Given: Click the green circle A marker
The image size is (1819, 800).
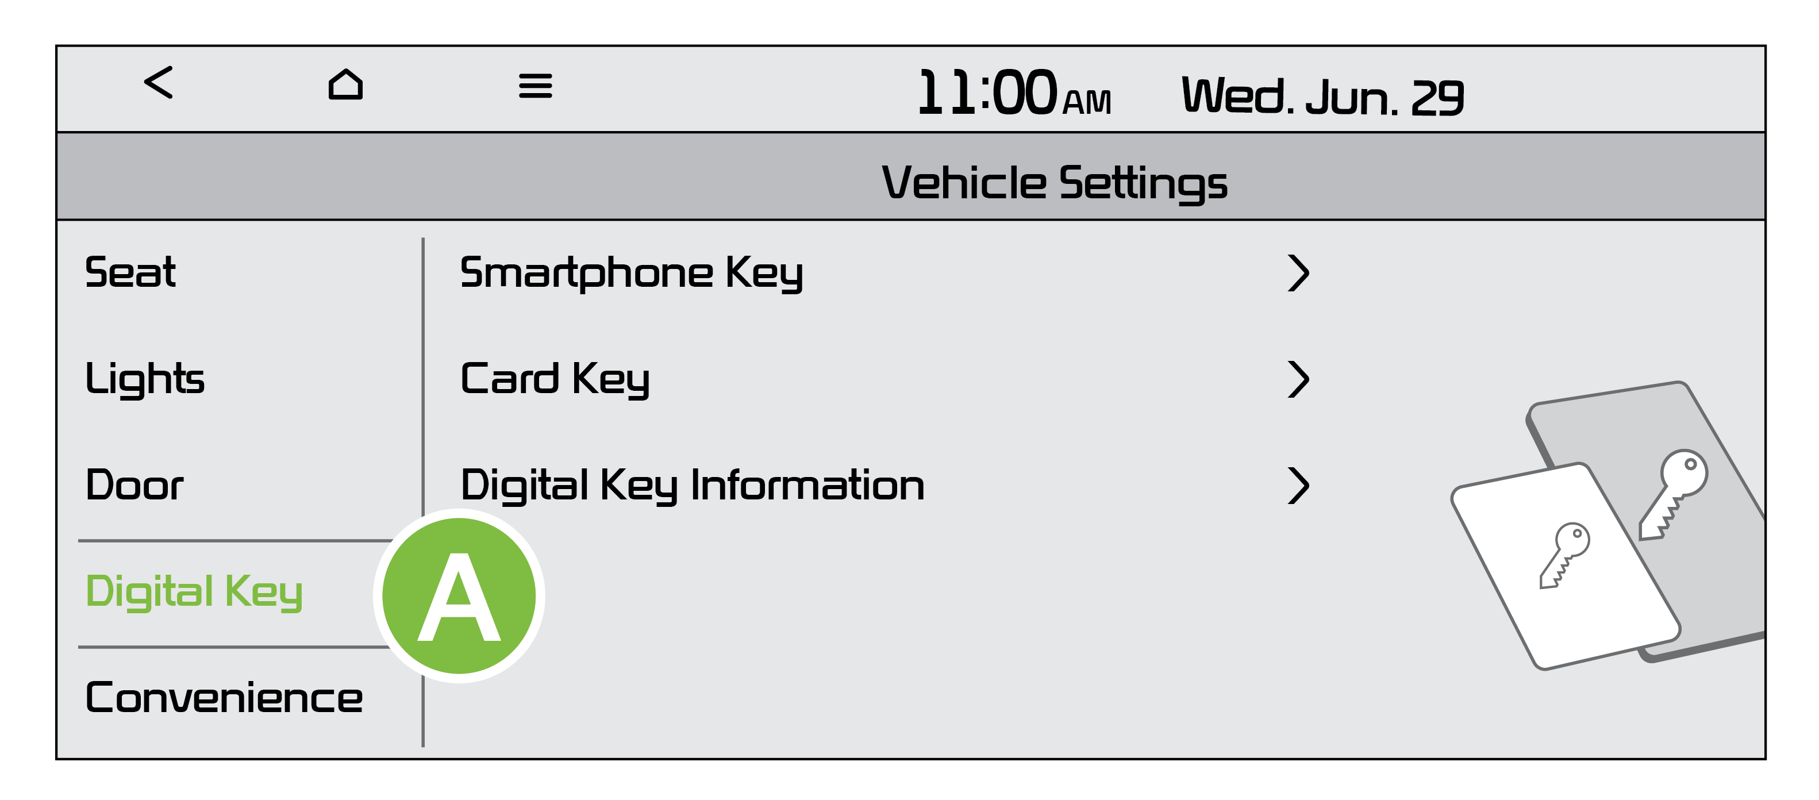Looking at the screenshot, I should coord(459,595).
